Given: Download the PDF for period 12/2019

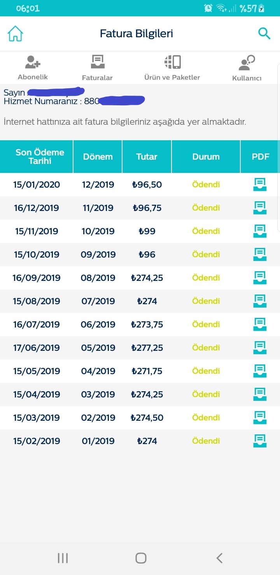Looking at the screenshot, I should point(260,185).
